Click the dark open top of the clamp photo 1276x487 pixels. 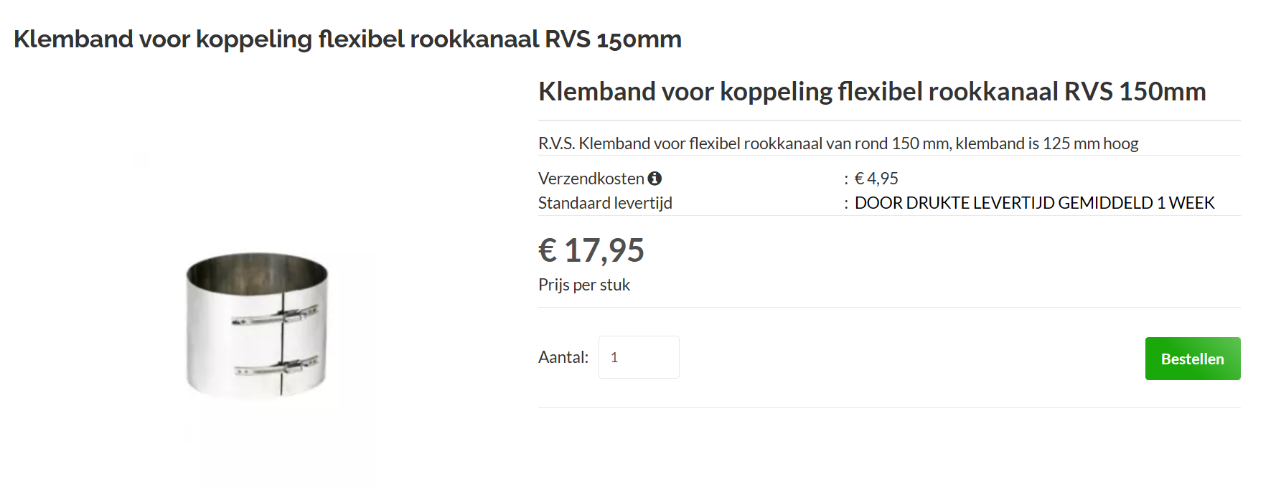click(256, 270)
